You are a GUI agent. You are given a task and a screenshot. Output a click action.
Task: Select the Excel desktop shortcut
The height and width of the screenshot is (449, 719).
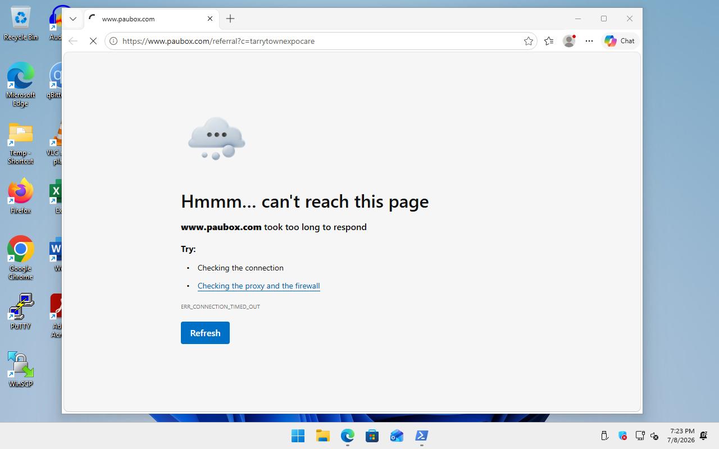tap(56, 196)
